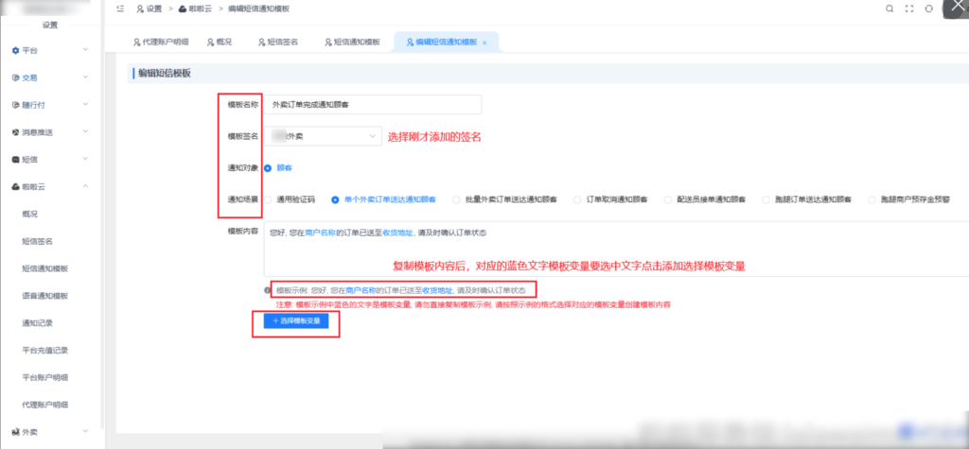Click the gear icon next to 平台

[16, 50]
